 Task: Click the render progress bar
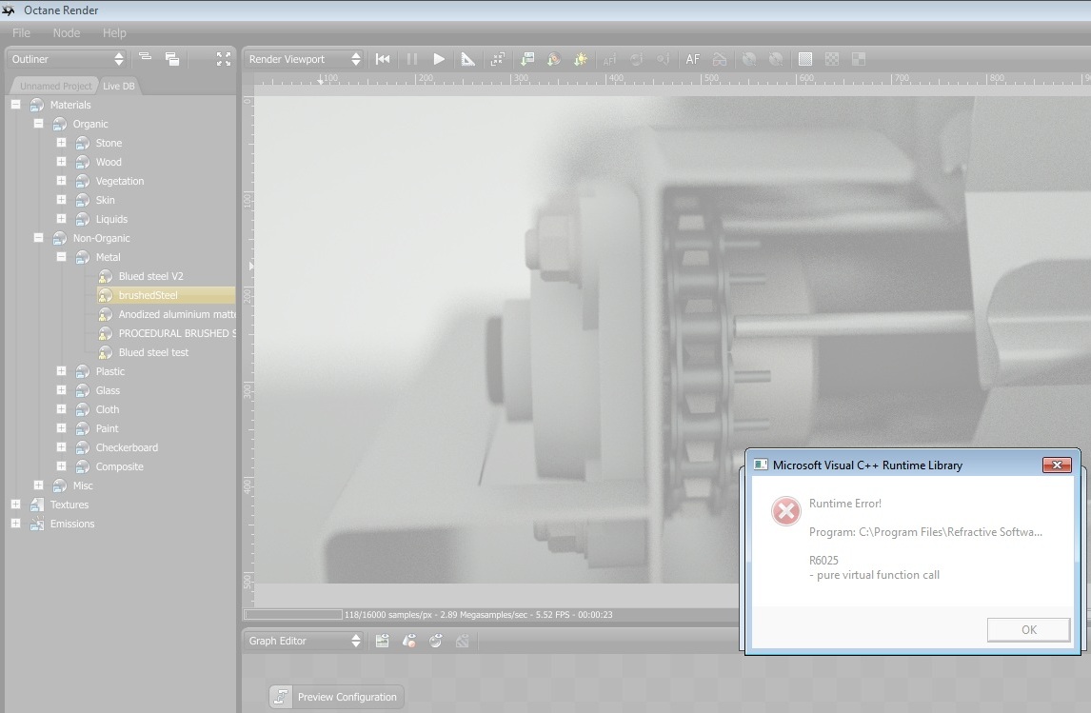coord(293,614)
